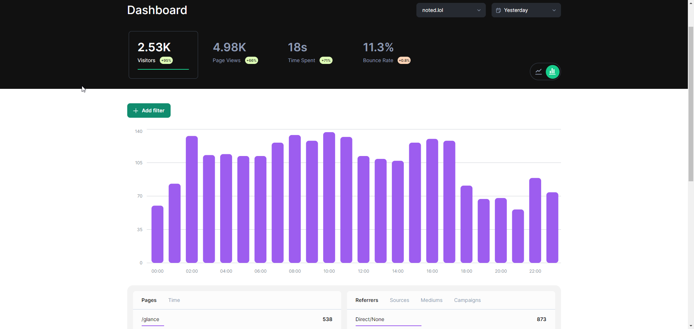694x329 pixels.
Task: Click the 02:00 chart bar
Action: 192,199
